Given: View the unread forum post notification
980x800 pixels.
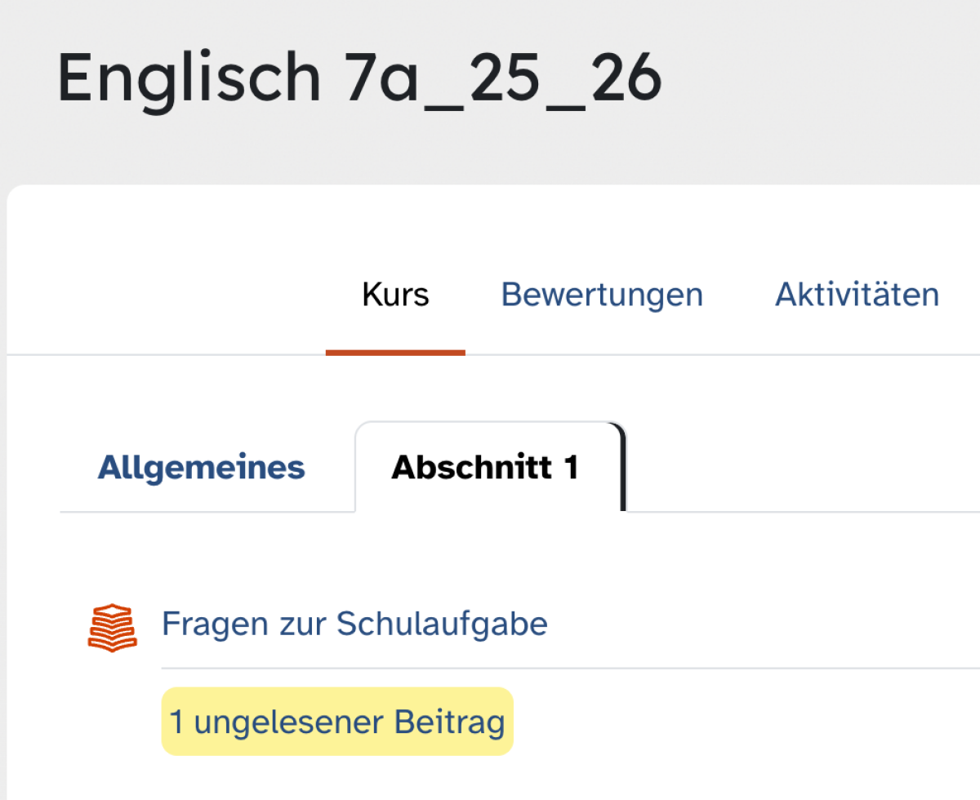Looking at the screenshot, I should [x=337, y=722].
